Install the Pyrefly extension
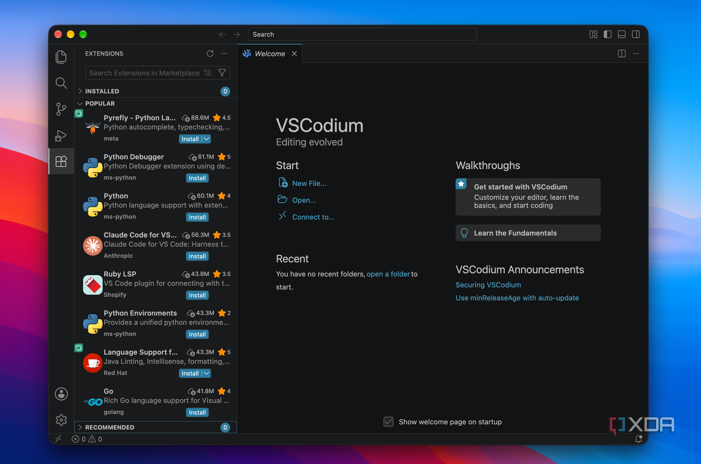701x464 pixels. (x=190, y=139)
